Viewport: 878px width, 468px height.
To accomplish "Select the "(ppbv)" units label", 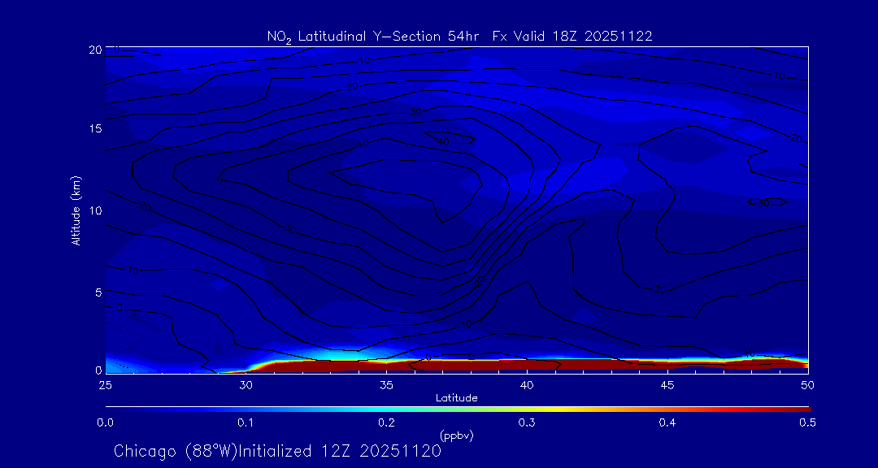I will click(457, 435).
